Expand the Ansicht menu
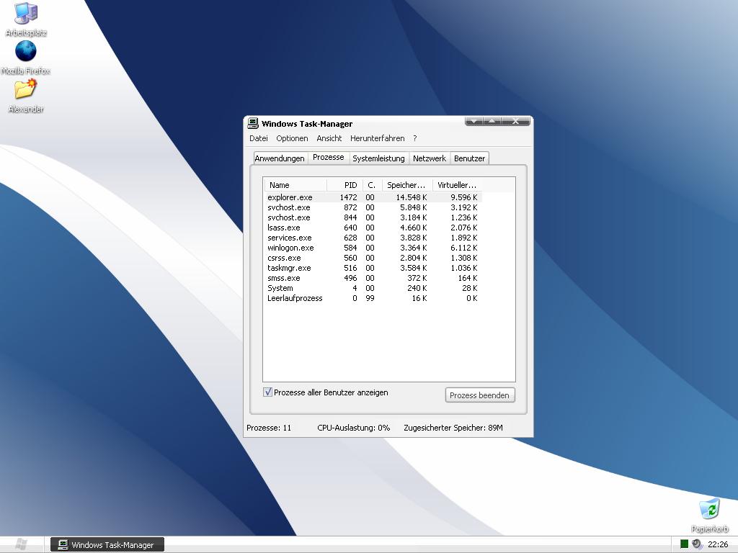 tap(329, 138)
